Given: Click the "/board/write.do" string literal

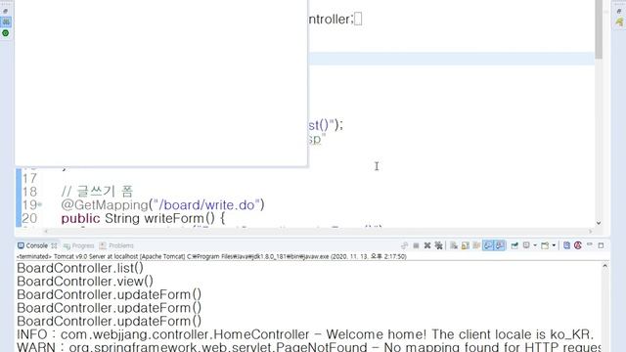Looking at the screenshot, I should [x=206, y=205].
